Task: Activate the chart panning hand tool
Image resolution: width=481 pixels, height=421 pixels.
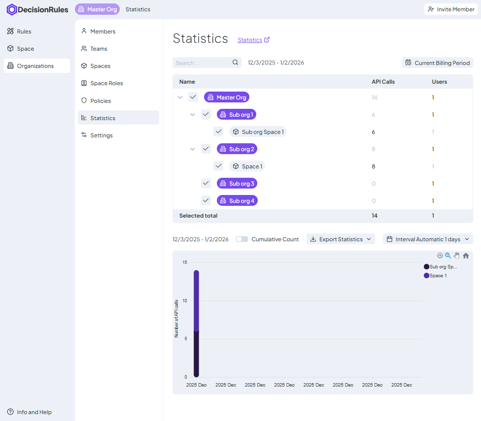Action: click(456, 256)
